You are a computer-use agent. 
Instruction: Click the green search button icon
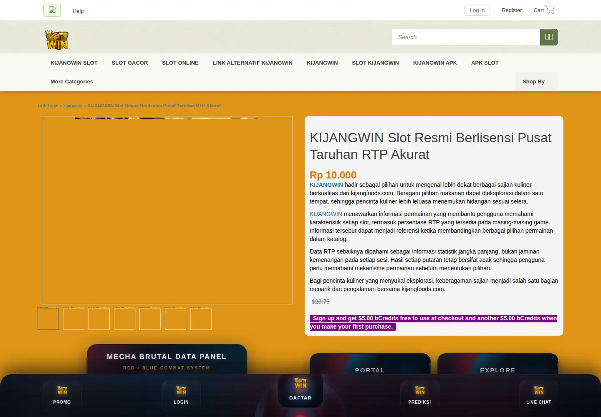(549, 37)
